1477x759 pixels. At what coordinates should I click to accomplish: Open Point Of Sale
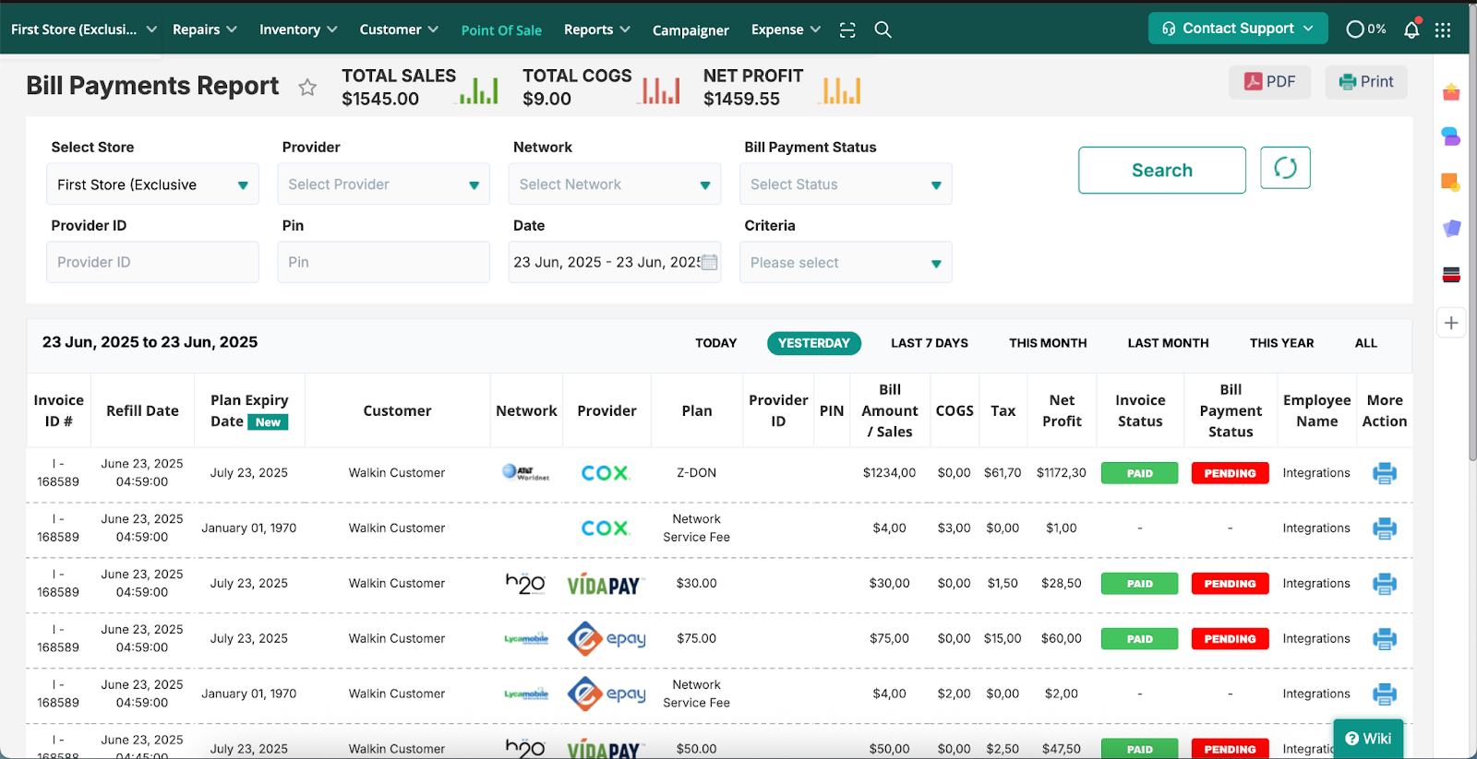[x=501, y=30]
